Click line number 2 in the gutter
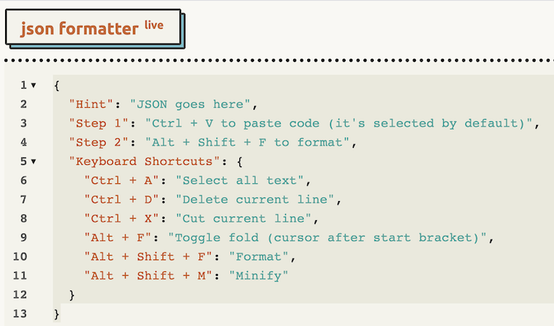554x326 pixels. point(23,104)
